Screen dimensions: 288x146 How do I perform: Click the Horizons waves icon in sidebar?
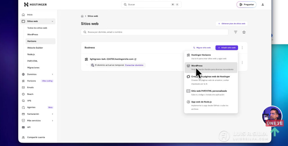(23, 81)
